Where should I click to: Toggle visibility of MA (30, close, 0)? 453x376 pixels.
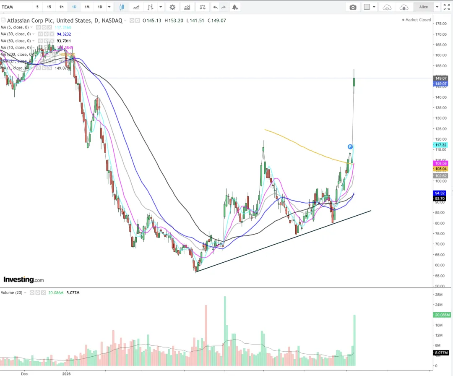click(x=40, y=34)
